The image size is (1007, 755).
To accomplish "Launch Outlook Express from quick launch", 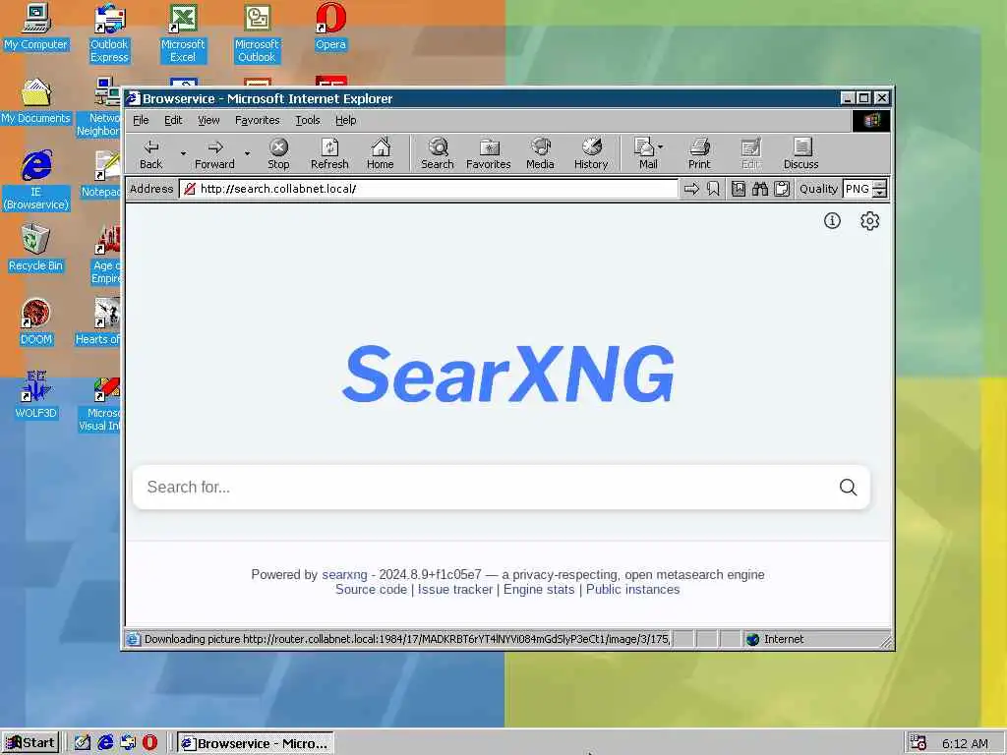I will (128, 743).
